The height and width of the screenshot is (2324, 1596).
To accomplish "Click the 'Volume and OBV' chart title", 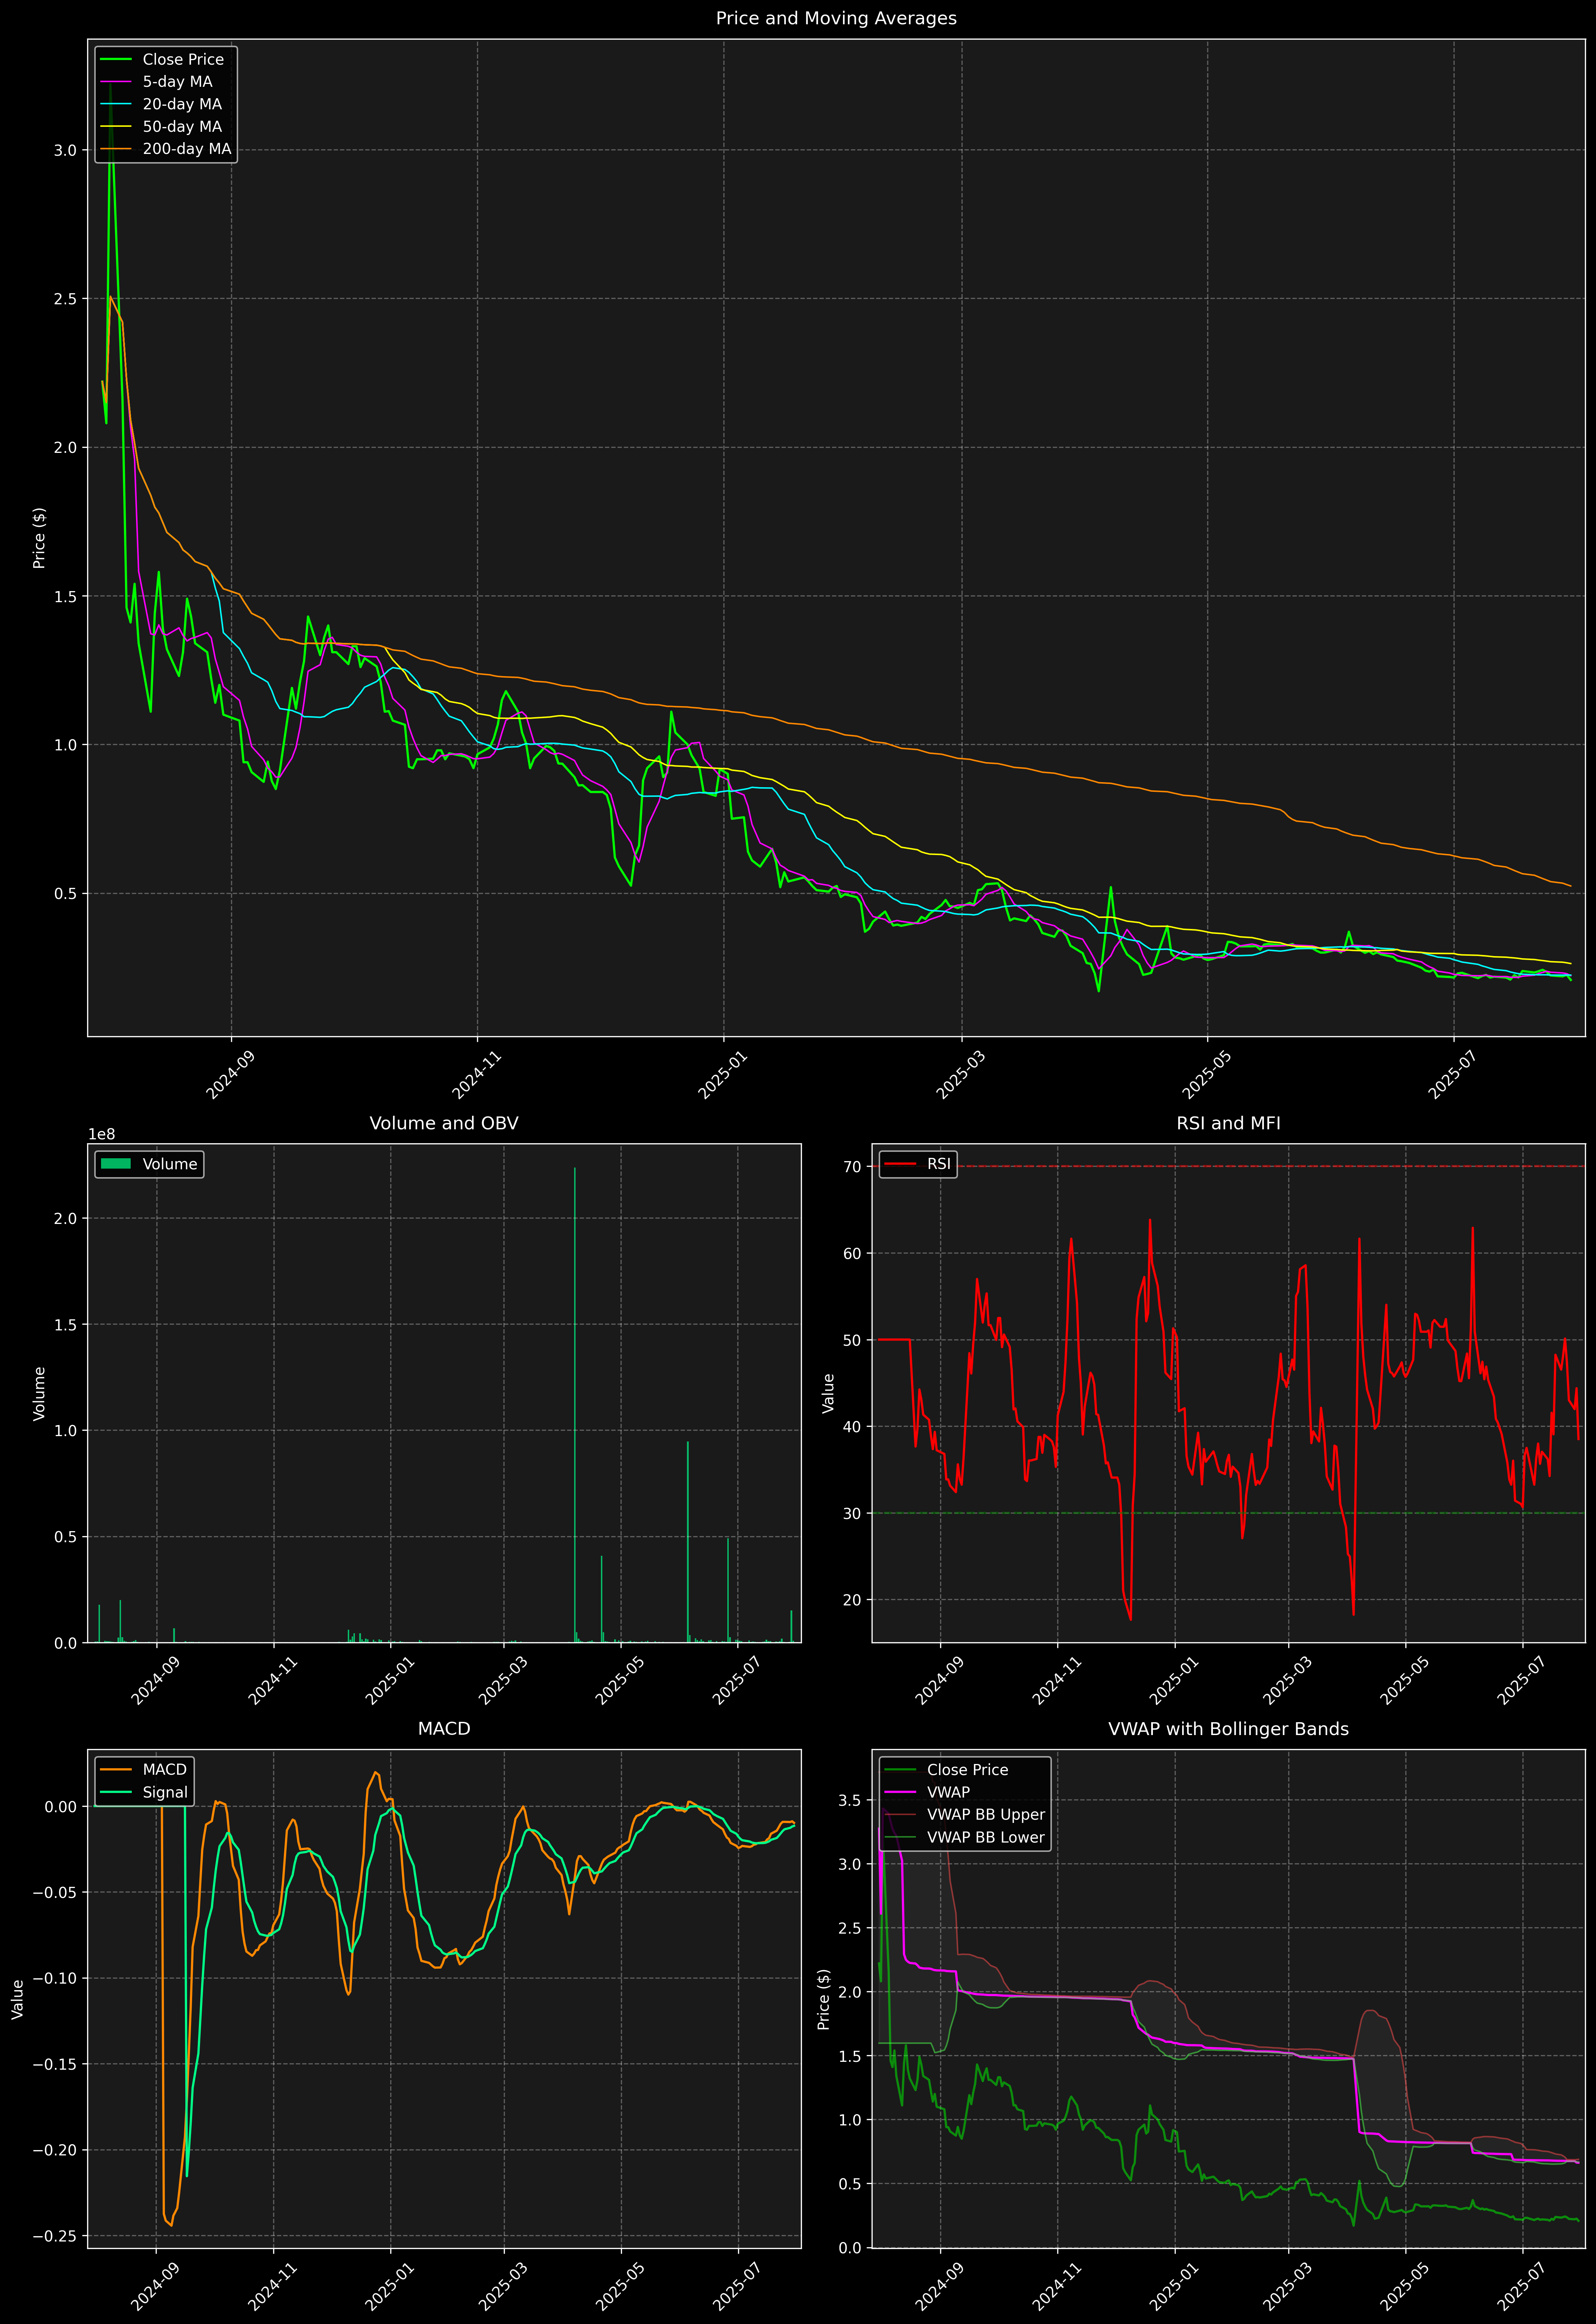I will pos(444,1123).
